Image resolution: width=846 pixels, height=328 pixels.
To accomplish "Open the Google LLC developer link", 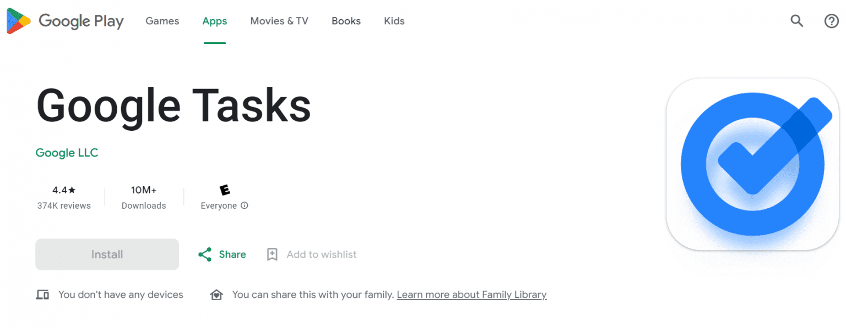I will [x=67, y=153].
